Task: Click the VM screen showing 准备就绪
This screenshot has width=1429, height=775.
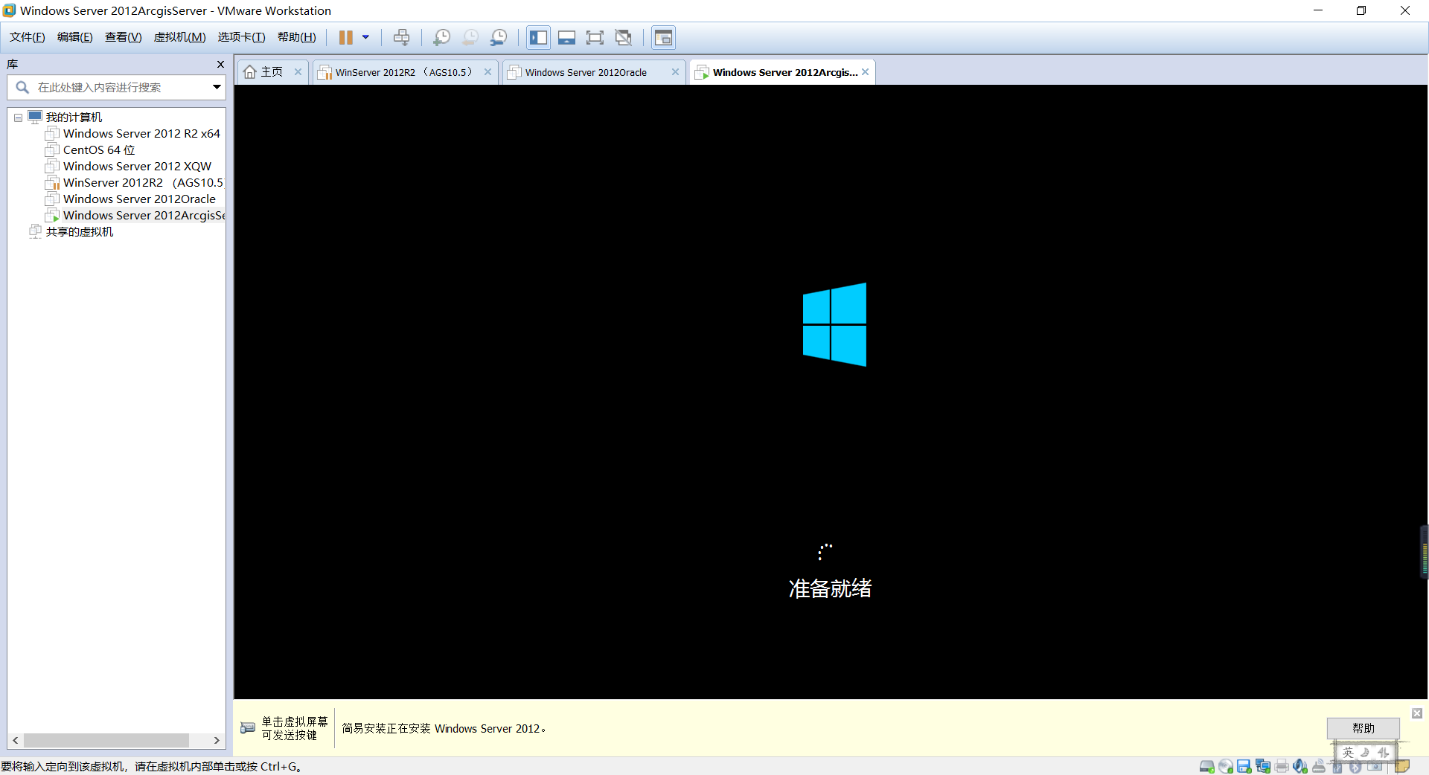Action: 831,392
